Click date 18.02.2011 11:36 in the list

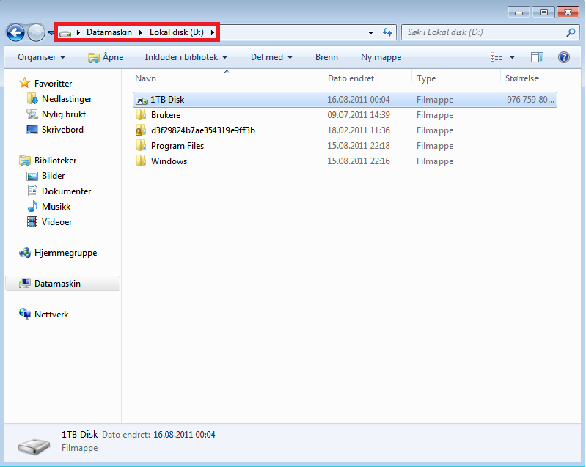(x=359, y=130)
